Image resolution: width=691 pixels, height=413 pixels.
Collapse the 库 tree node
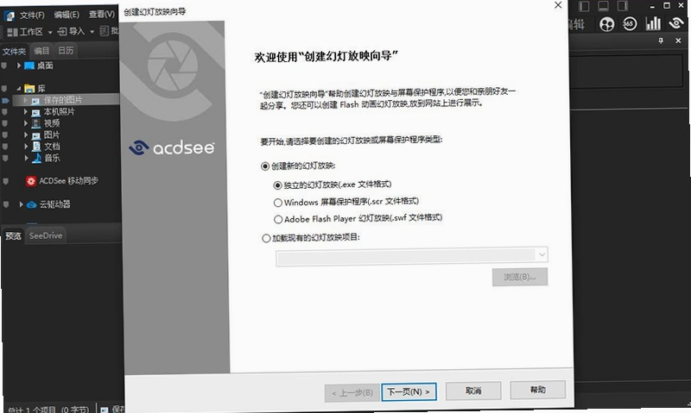18,89
